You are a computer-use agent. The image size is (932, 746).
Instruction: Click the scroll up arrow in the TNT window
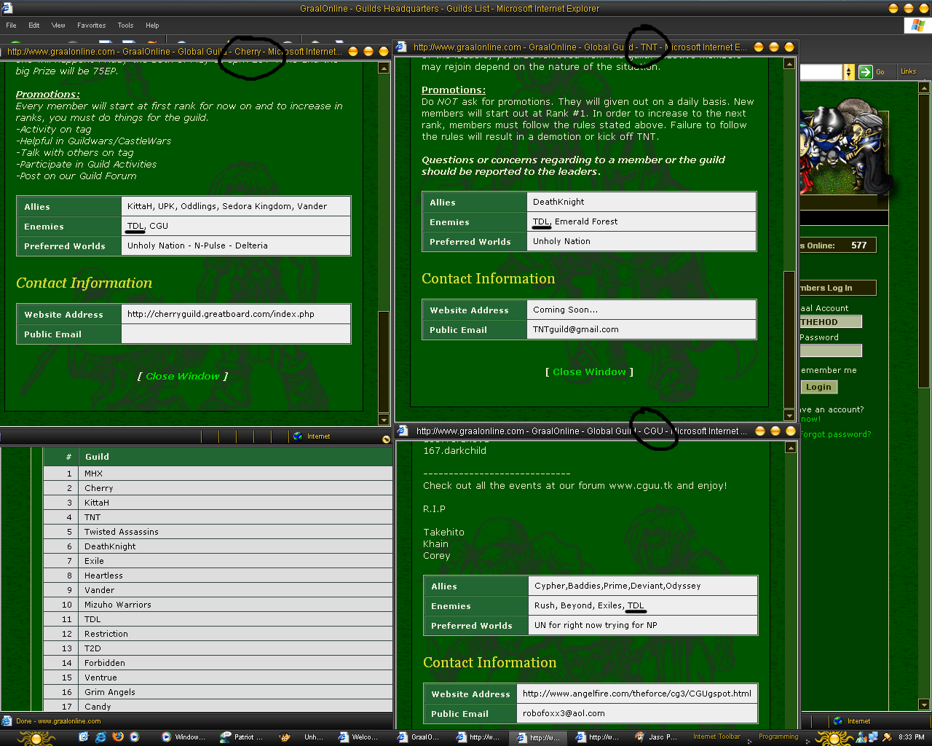(789, 64)
